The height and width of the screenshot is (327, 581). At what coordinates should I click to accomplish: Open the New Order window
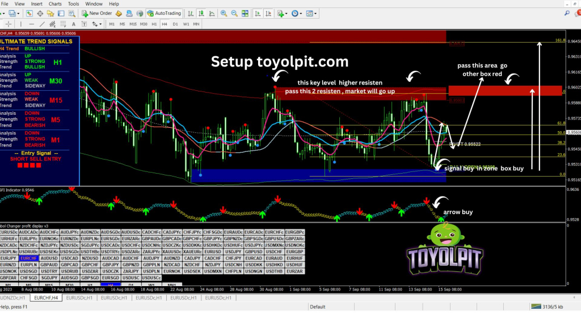98,13
